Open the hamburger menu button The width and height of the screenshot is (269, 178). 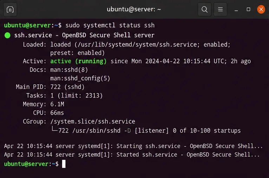(x=220, y=9)
